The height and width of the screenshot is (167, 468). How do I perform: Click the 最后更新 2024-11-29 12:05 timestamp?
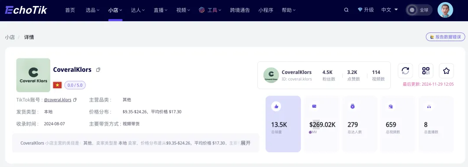428,84
